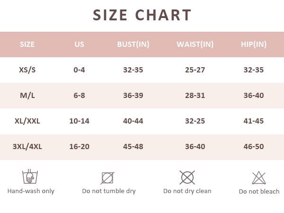Select the US column header

tap(79, 44)
